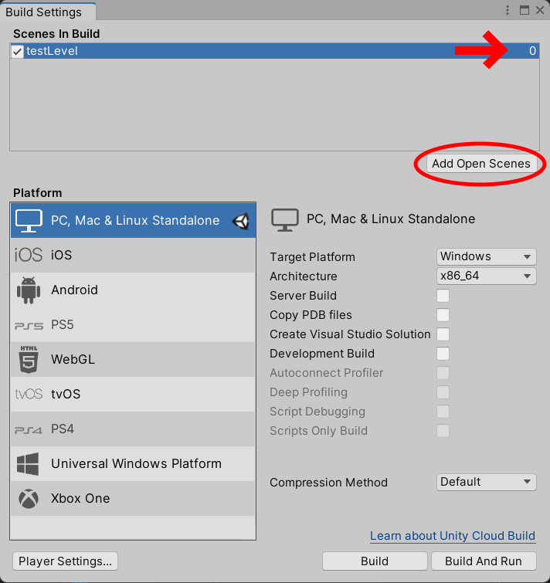Image resolution: width=550 pixels, height=583 pixels.
Task: Open the Architecture dropdown set to x86_64
Action: coord(487,276)
